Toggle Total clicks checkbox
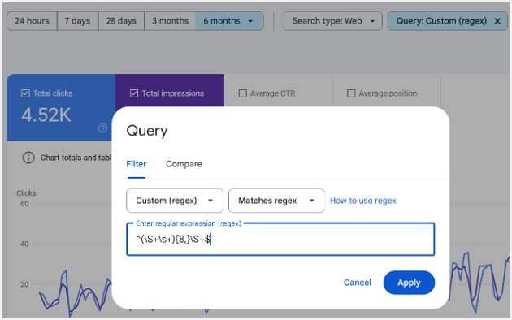Image resolution: width=512 pixels, height=320 pixels. [25, 93]
